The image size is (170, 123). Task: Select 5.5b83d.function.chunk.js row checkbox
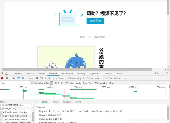pyautogui.click(x=1, y=116)
